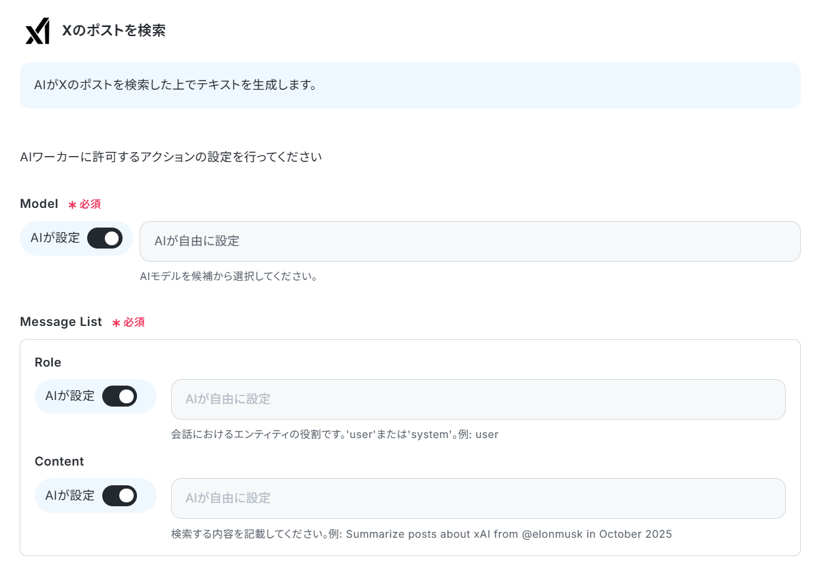Click the blue info banner about X post search
The width and height of the screenshot is (814, 562).
point(410,85)
